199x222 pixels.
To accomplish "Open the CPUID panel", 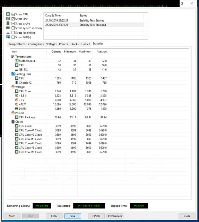I will click(96, 216).
